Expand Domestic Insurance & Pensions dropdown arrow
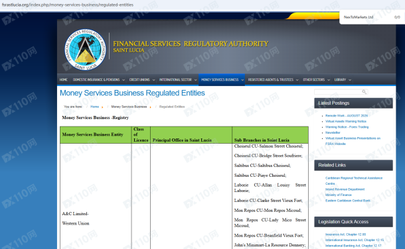The width and height of the screenshot is (405, 249). point(123,80)
